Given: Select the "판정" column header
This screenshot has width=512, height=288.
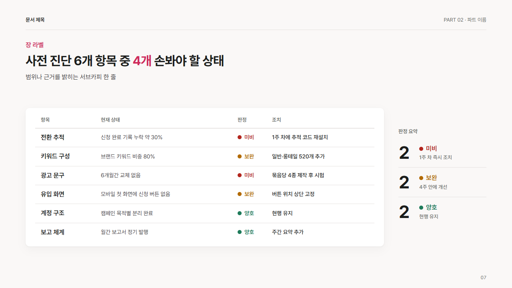Looking at the screenshot, I should click(242, 120).
